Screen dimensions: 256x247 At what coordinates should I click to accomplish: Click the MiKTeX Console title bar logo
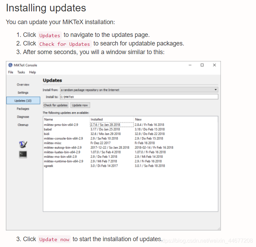click(10, 65)
